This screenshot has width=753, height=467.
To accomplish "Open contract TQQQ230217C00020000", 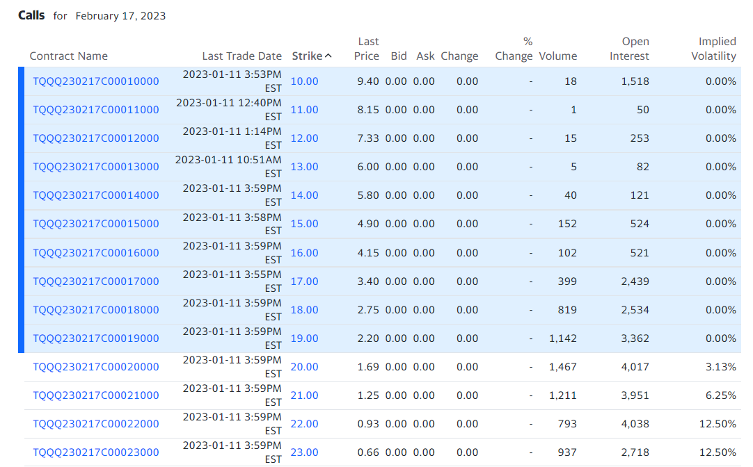I will coord(96,367).
